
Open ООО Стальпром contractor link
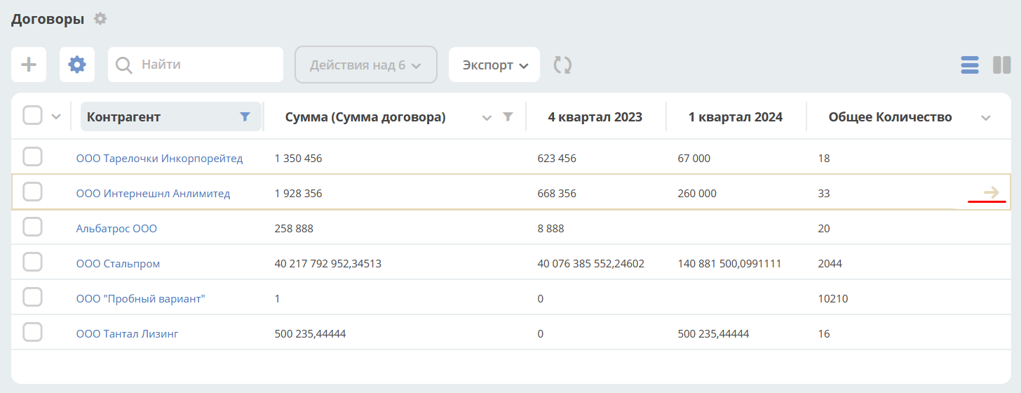[118, 264]
